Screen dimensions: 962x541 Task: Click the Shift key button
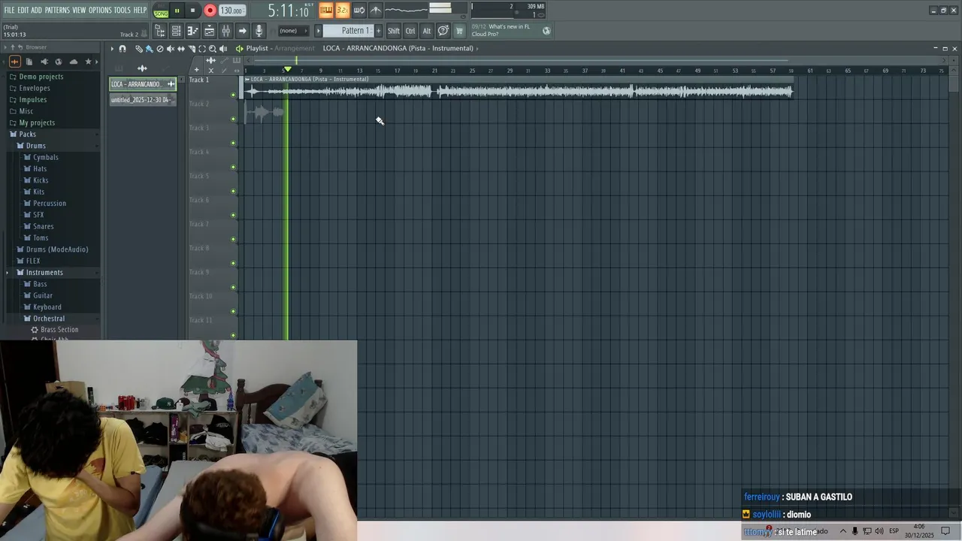[394, 31]
